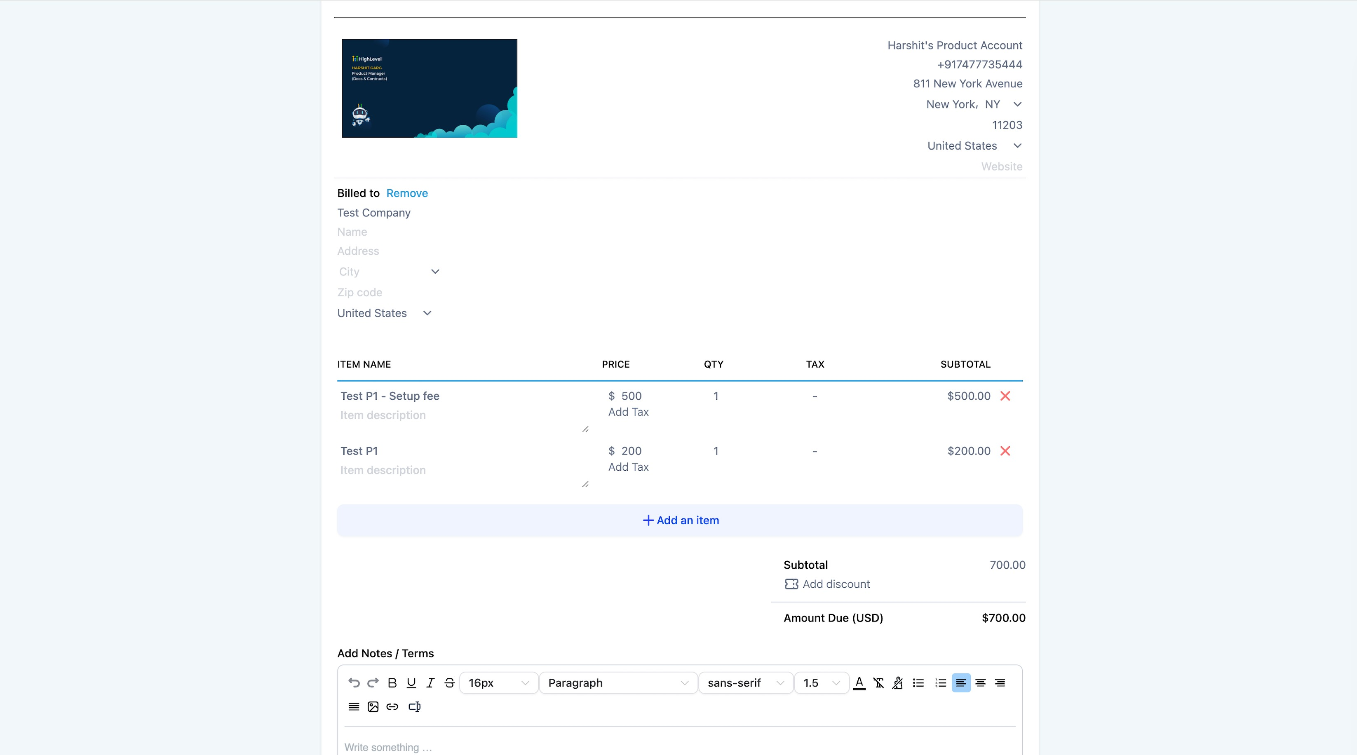Image resolution: width=1357 pixels, height=755 pixels.
Task: Toggle strikethrough formatting
Action: pyautogui.click(x=449, y=683)
